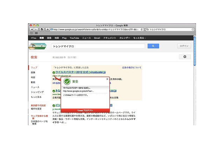Open Top Sites grid icon

pos(36,33)
